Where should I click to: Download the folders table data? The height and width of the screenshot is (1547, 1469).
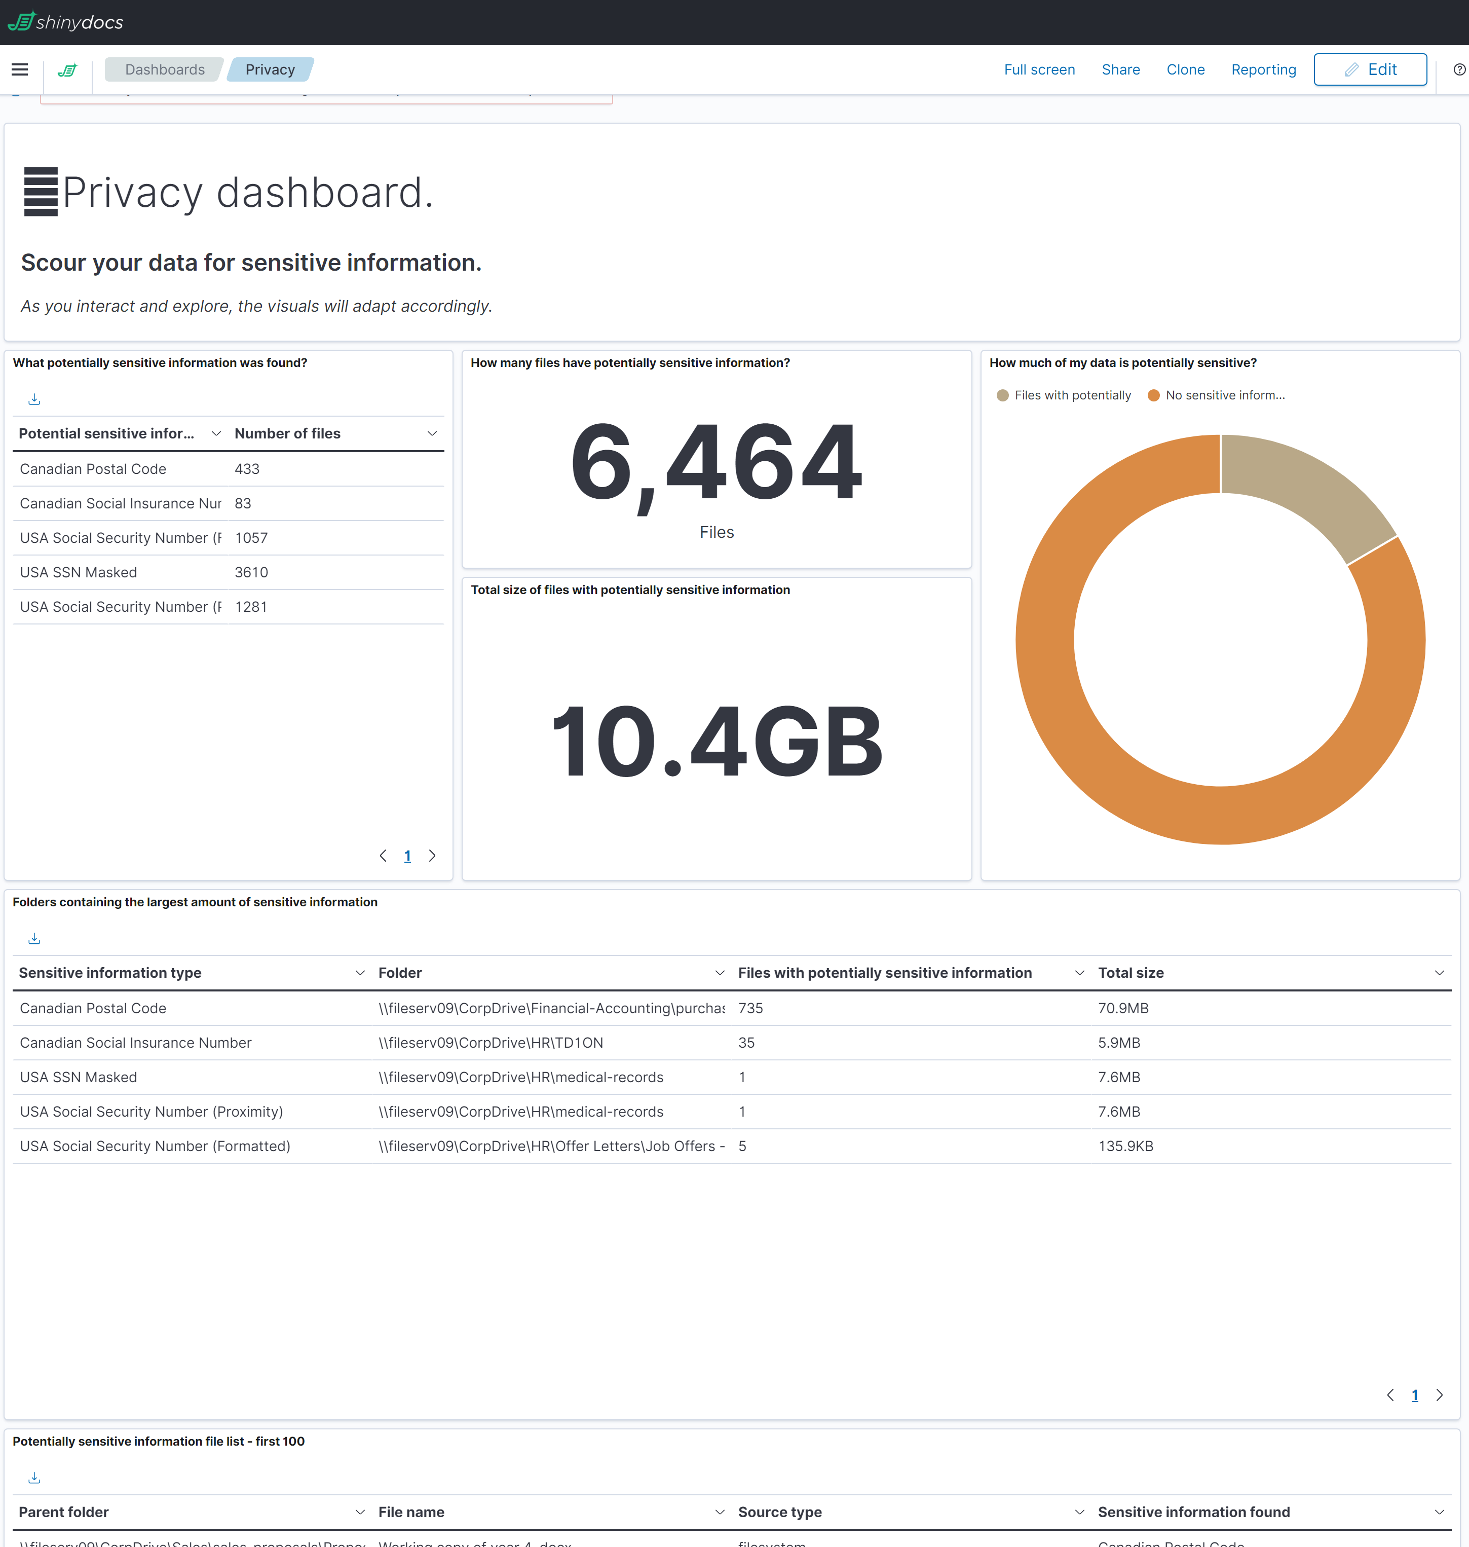pos(34,938)
